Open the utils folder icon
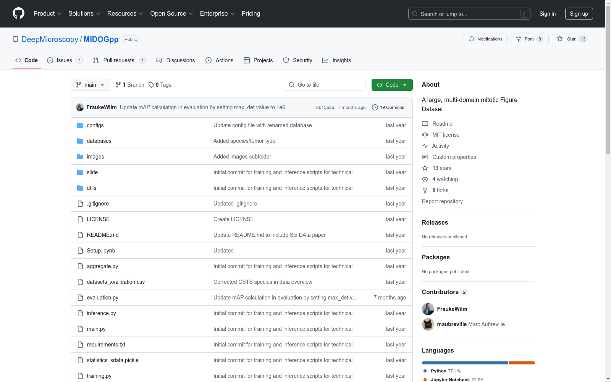This screenshot has height=382, width=611. 80,188
